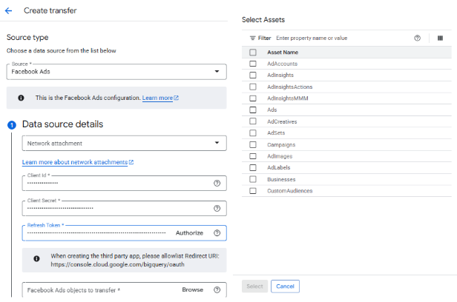
Task: Check the Businesses asset
Action: point(253,179)
